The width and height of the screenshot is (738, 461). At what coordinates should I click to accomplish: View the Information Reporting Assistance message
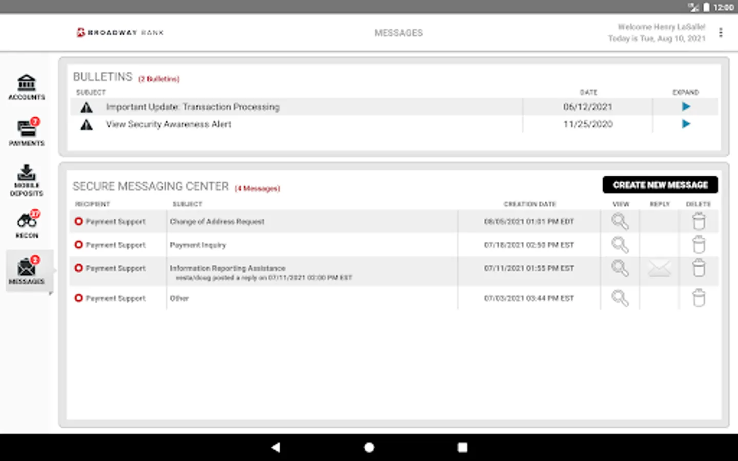pos(620,268)
